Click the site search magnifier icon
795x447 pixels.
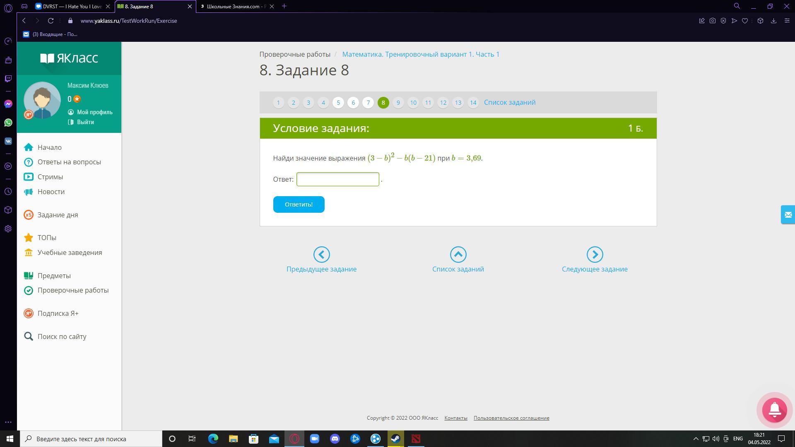29,336
